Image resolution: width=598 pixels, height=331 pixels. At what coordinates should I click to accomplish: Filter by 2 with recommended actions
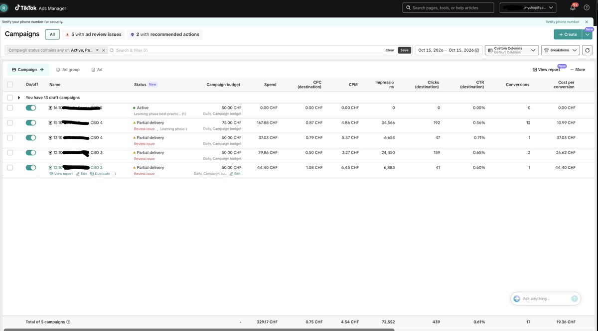click(x=165, y=34)
